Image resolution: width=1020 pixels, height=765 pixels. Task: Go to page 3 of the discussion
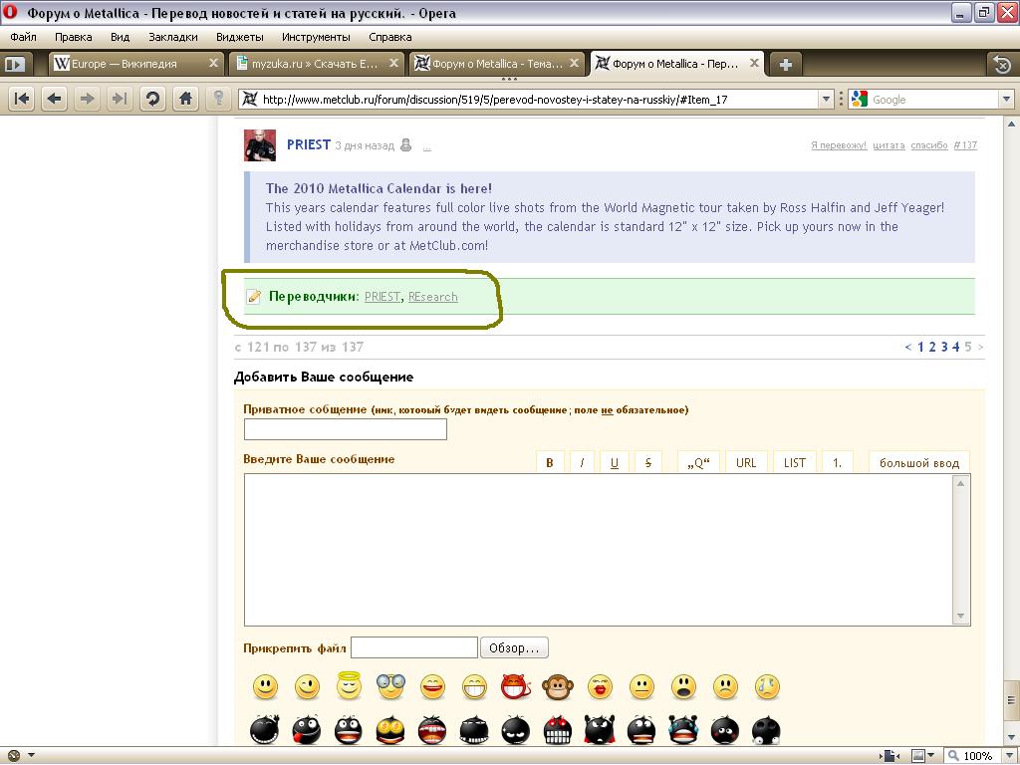pos(943,347)
